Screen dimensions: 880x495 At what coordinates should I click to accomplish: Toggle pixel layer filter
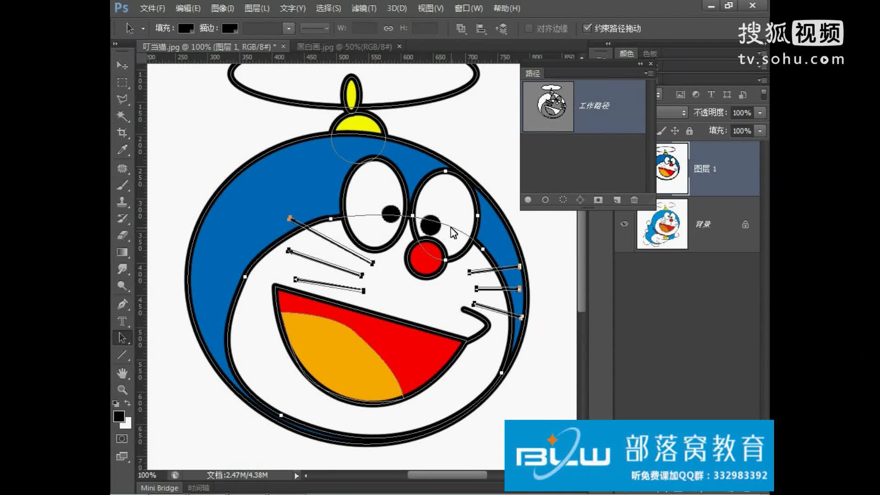[681, 94]
